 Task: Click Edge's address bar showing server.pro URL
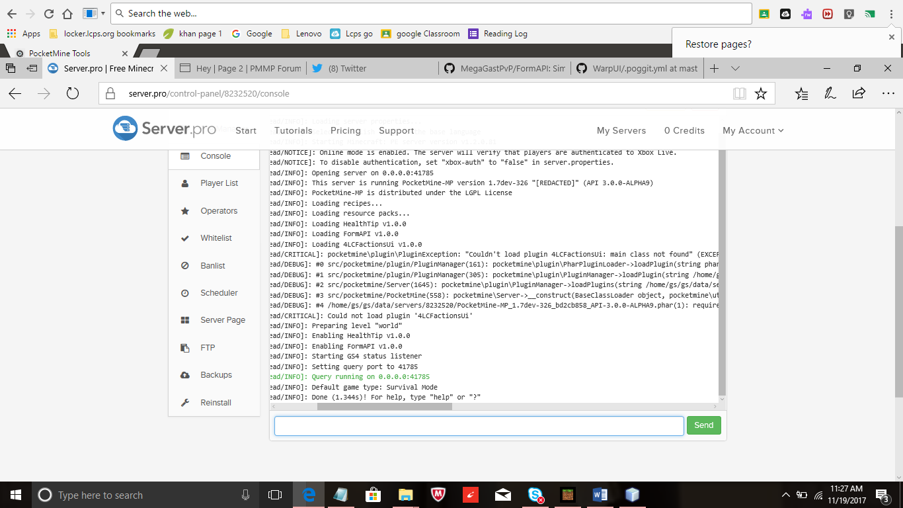click(x=414, y=94)
